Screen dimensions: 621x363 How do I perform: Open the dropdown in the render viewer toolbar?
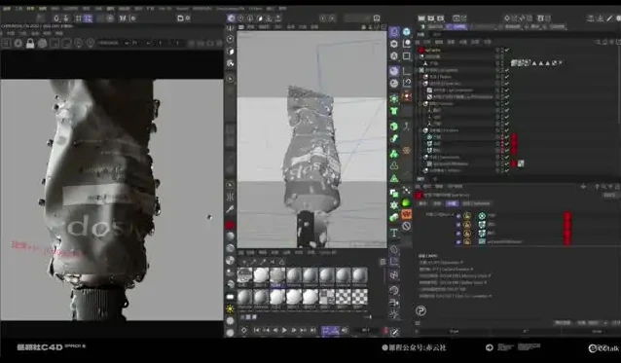pyautogui.click(x=113, y=43)
